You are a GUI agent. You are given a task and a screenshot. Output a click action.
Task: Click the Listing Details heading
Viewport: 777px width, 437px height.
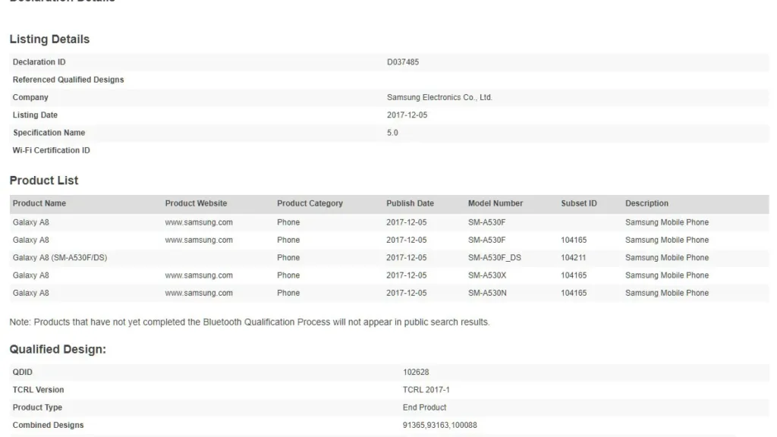pos(49,39)
